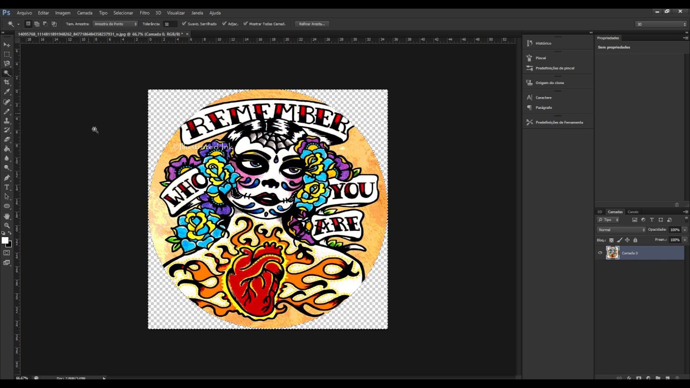Open the Preen. fill dropdown arrow
The image size is (690, 388).
685,240
